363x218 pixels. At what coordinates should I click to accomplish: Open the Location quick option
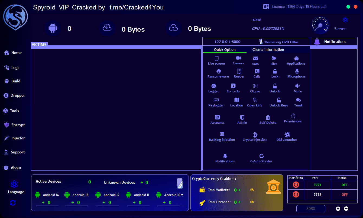point(236,102)
